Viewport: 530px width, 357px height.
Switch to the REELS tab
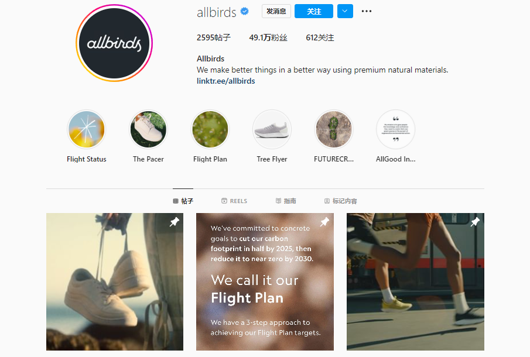(x=234, y=201)
